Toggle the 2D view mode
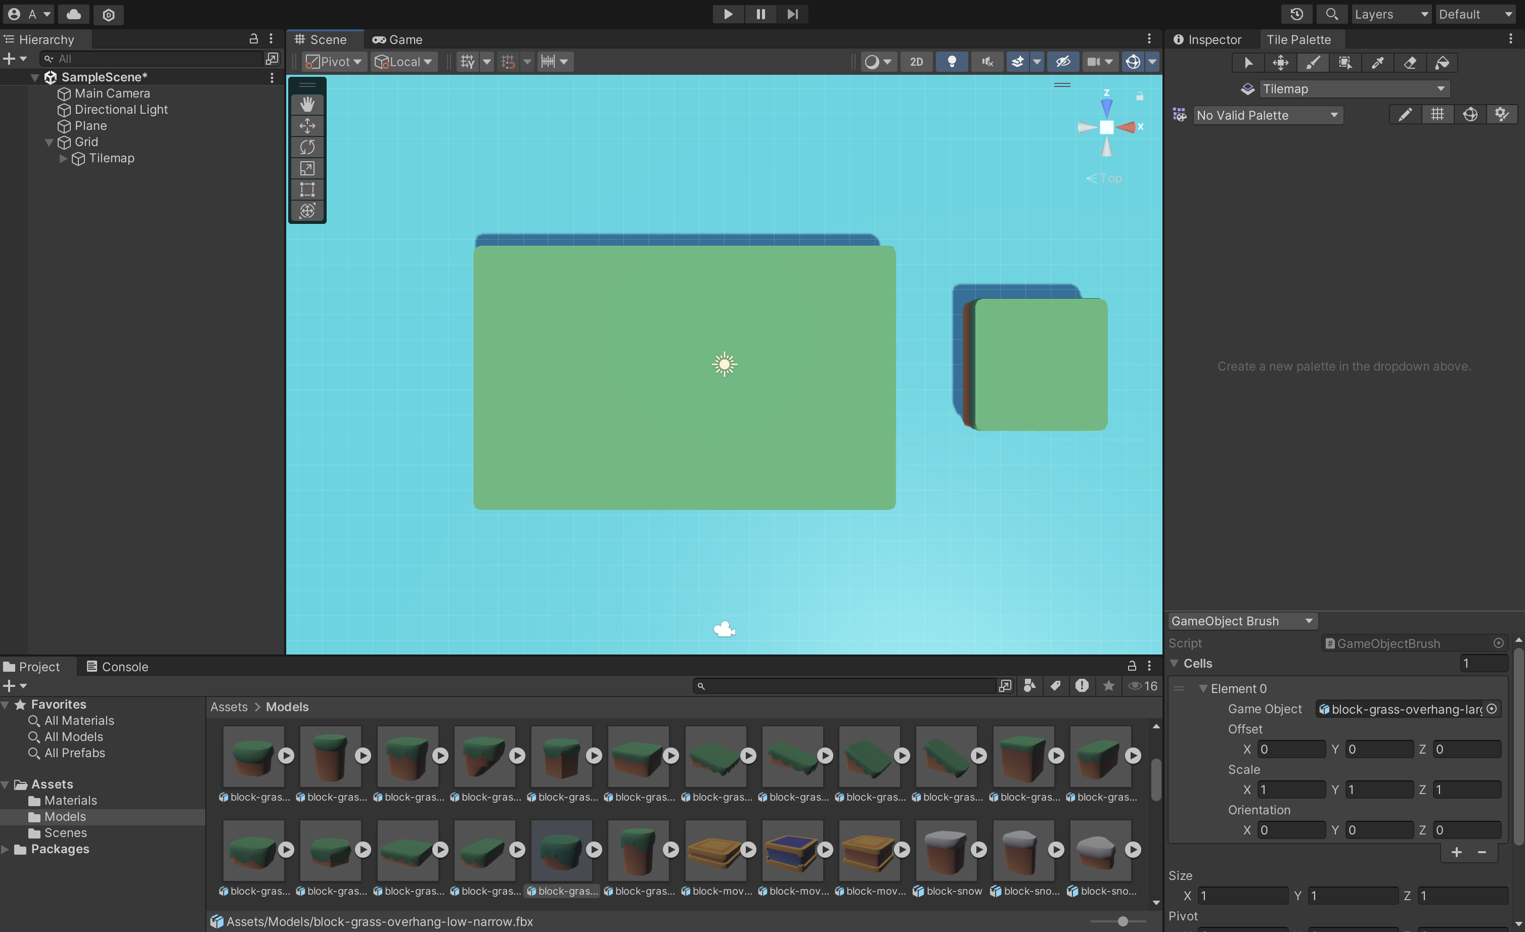The width and height of the screenshot is (1525, 932). pyautogui.click(x=916, y=61)
